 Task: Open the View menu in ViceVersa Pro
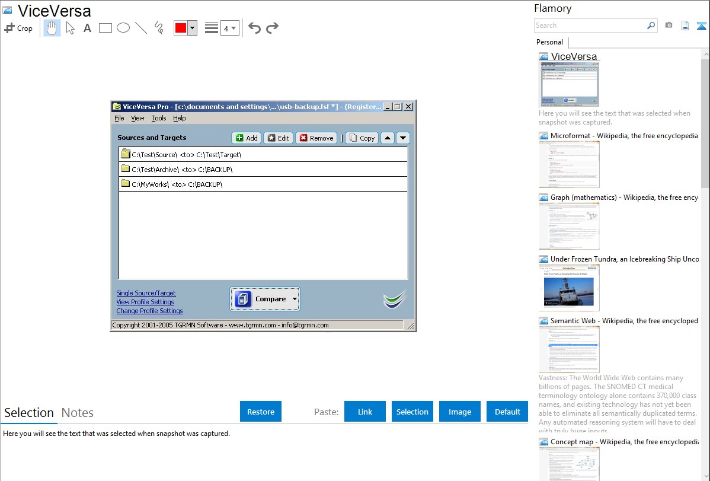point(137,118)
